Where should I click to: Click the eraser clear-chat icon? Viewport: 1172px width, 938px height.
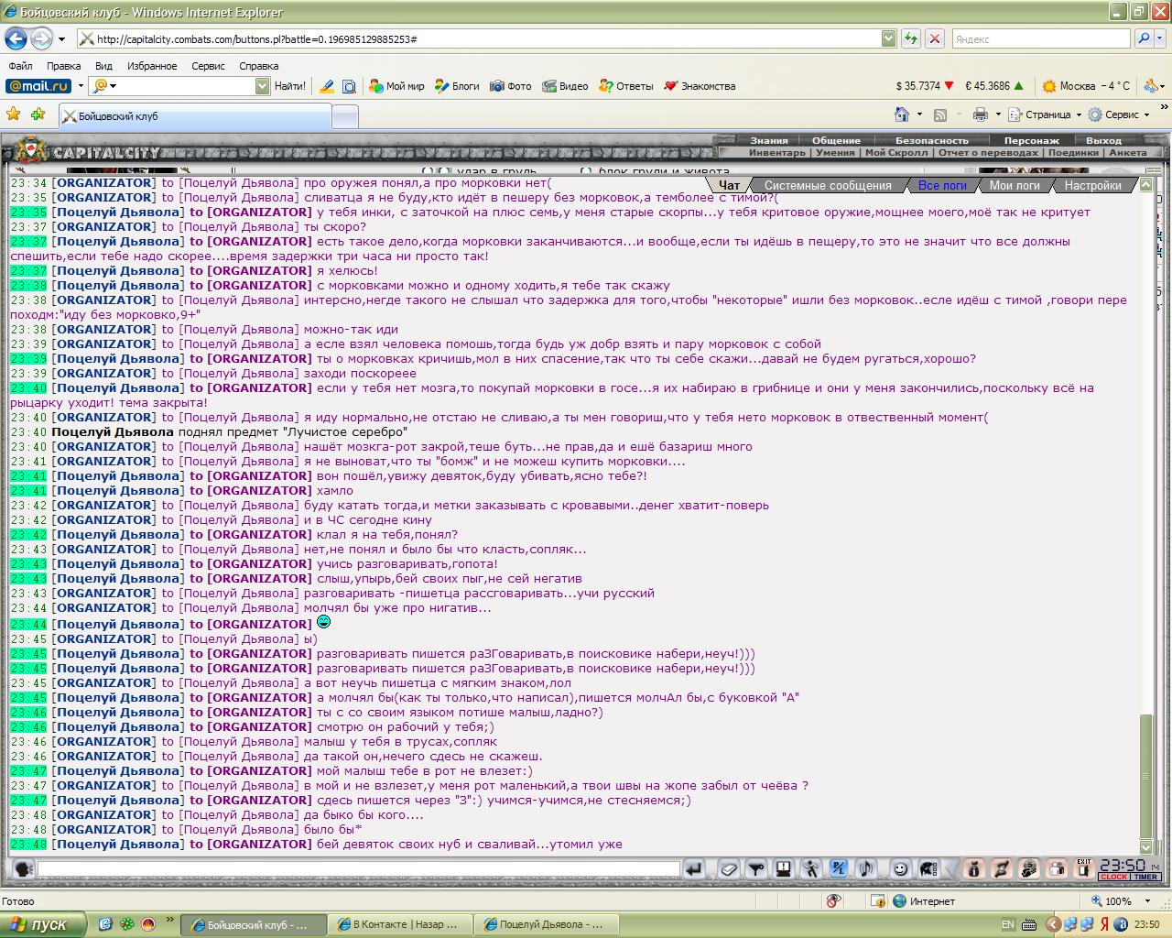coord(729,868)
